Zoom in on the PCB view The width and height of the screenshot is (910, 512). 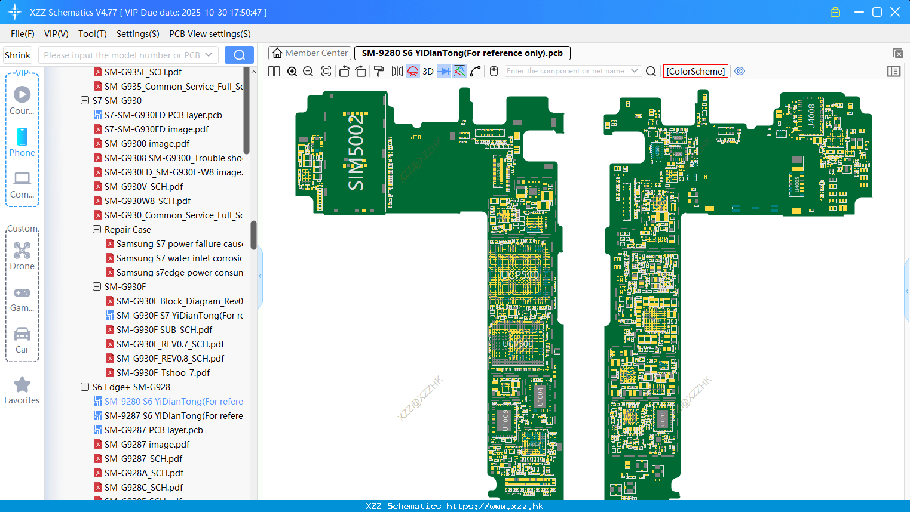[292, 71]
